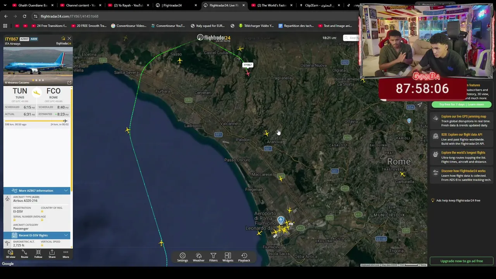Open the More options menu

[x=66, y=254]
